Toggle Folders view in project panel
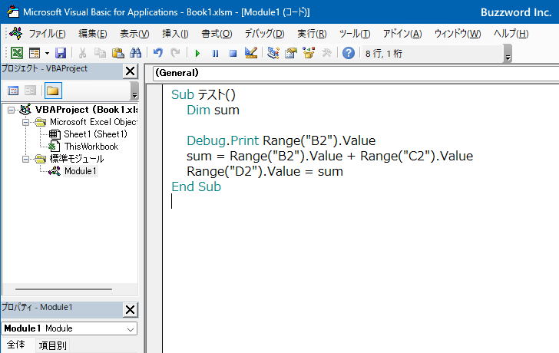The image size is (559, 353). pyautogui.click(x=53, y=91)
